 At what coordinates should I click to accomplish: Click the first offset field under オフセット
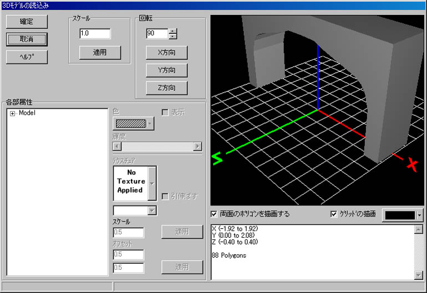coord(128,255)
